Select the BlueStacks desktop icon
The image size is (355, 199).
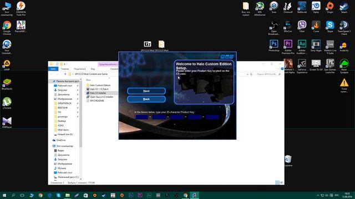pyautogui.click(x=7, y=84)
